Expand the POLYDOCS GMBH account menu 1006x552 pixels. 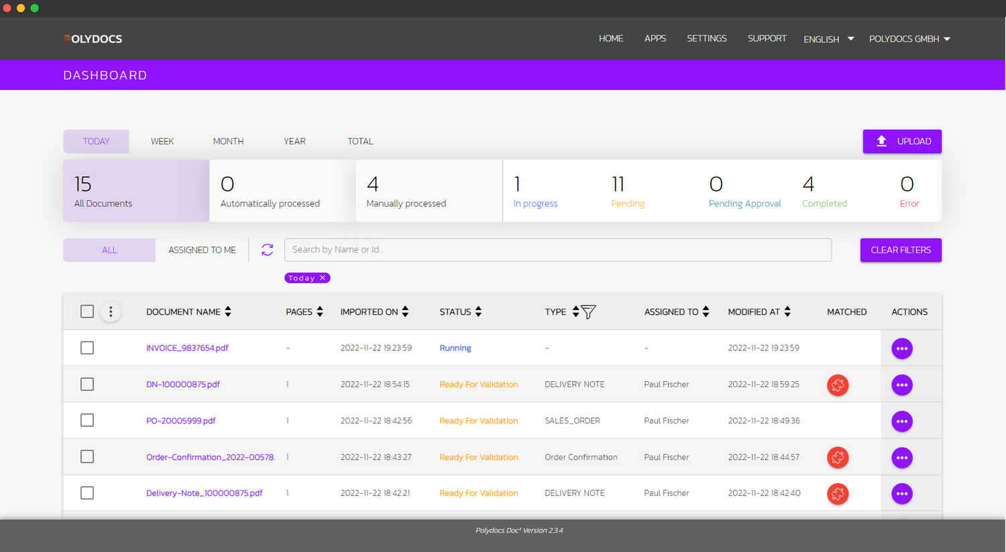click(909, 39)
